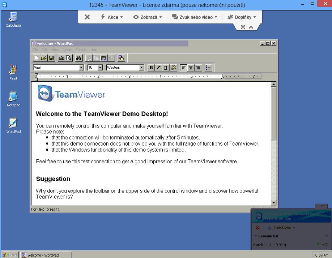Select the Calculator desktop icon
The height and width of the screenshot is (258, 332).
[13, 20]
